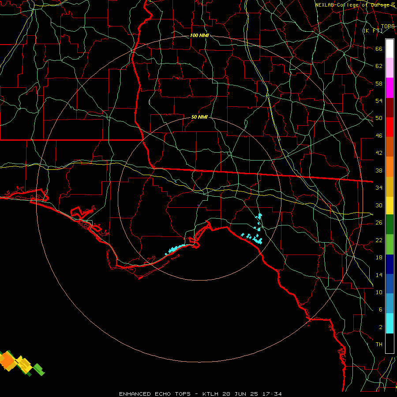Click the '100 NMI' range ring label
397x397 pixels.
[199, 35]
